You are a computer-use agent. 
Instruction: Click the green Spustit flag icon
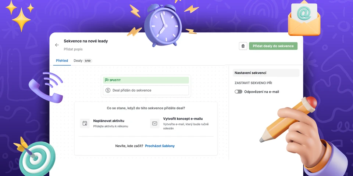[107, 80]
